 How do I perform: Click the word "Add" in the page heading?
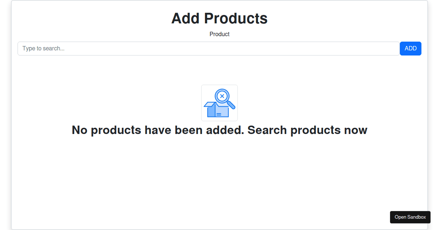[185, 18]
